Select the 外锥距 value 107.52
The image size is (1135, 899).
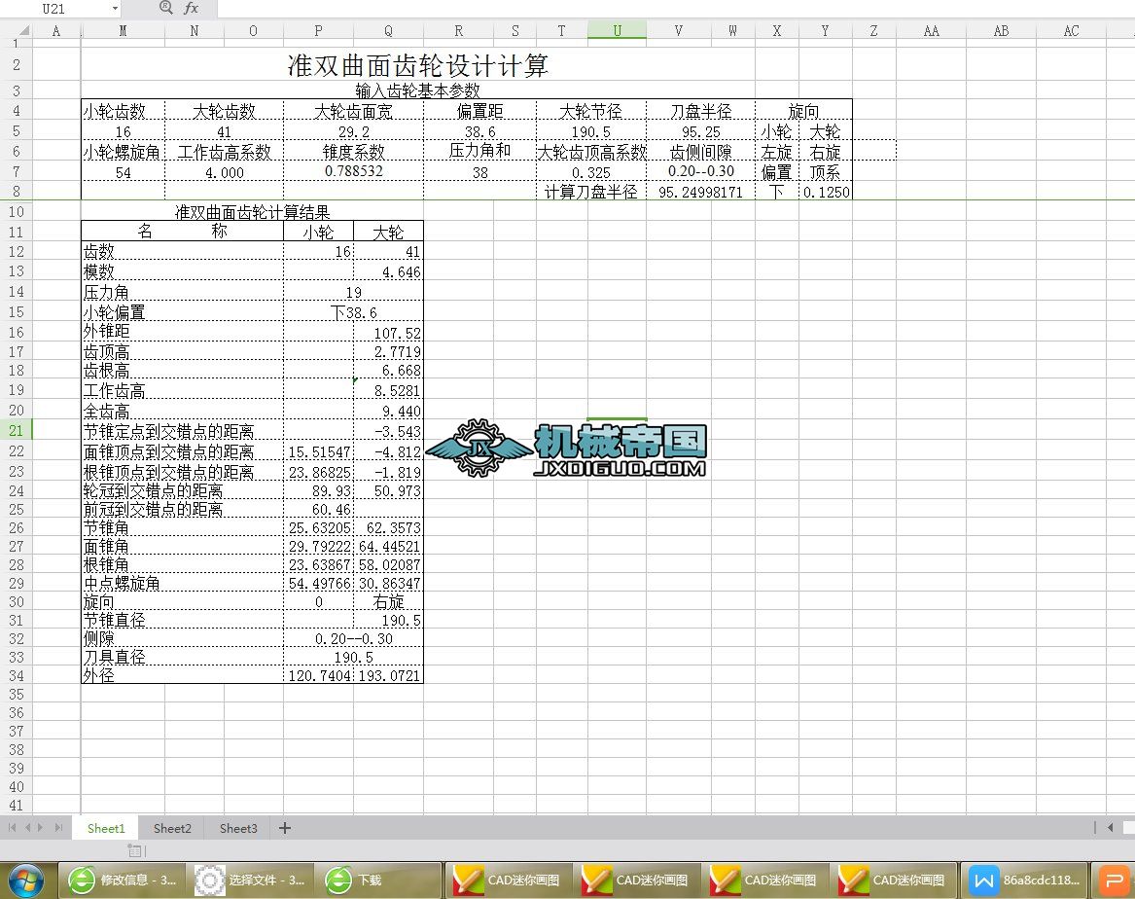tap(388, 333)
